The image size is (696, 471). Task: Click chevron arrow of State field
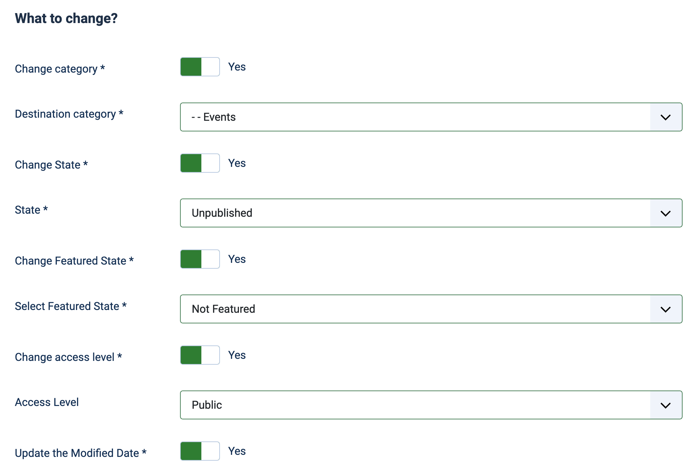point(665,213)
